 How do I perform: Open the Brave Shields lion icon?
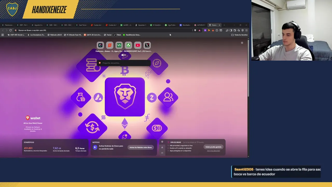[195, 30]
